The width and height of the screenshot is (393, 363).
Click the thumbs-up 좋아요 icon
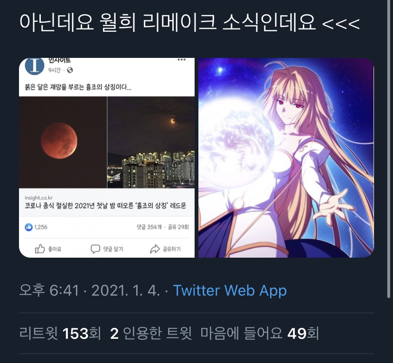[39, 249]
